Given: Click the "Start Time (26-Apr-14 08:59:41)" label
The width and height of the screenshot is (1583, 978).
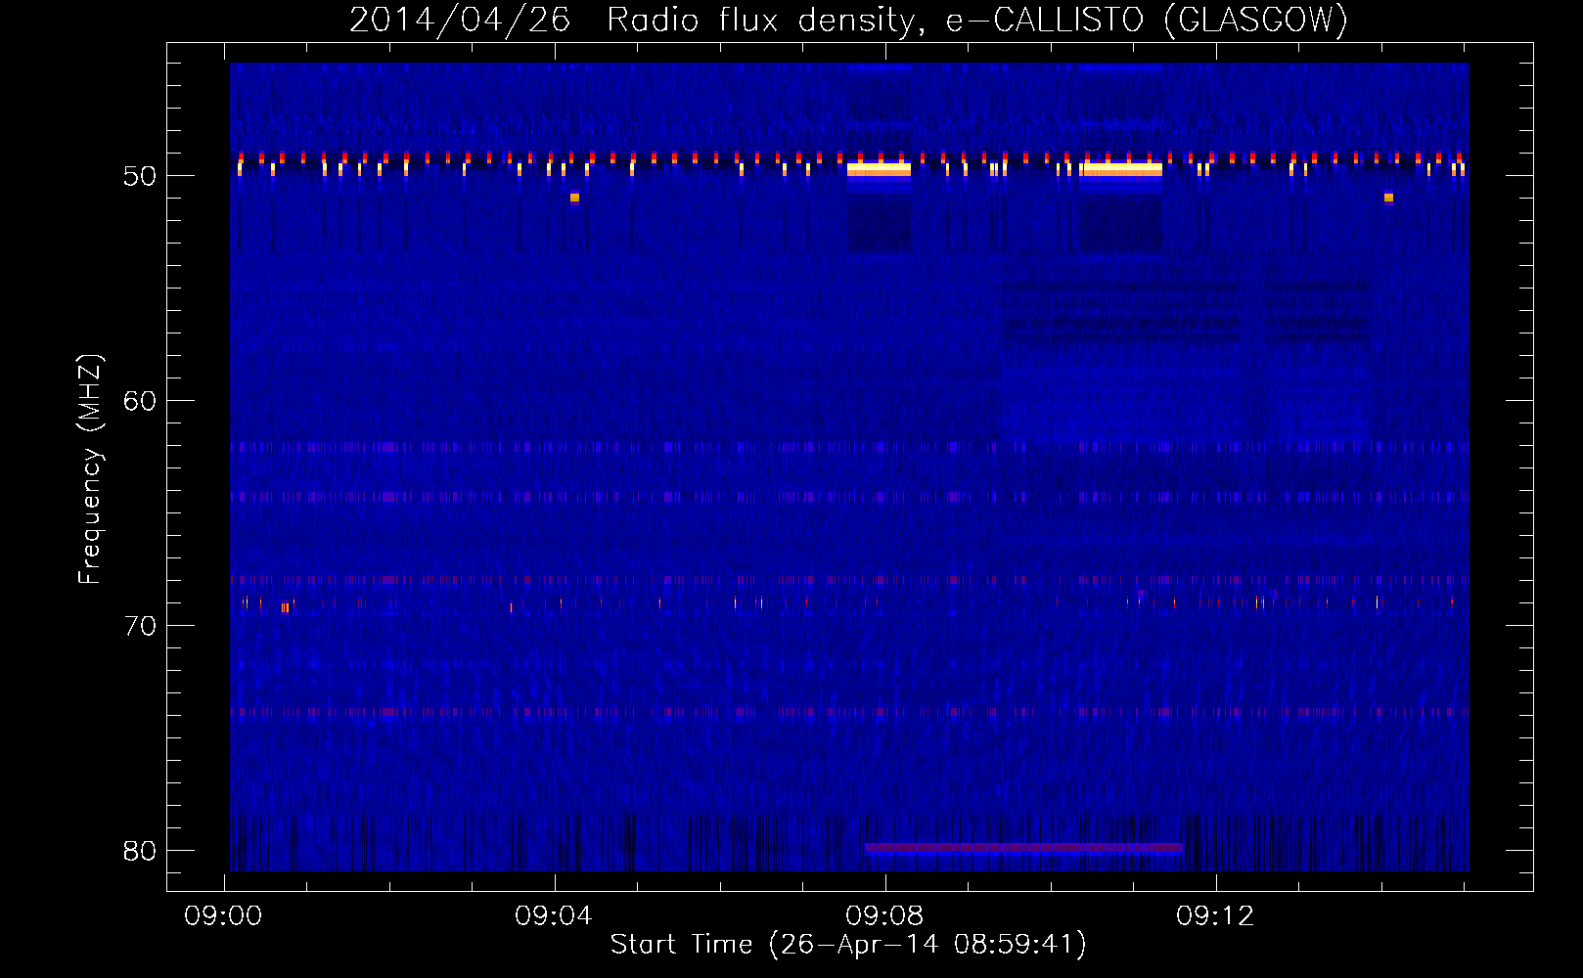Looking at the screenshot, I should tap(848, 945).
